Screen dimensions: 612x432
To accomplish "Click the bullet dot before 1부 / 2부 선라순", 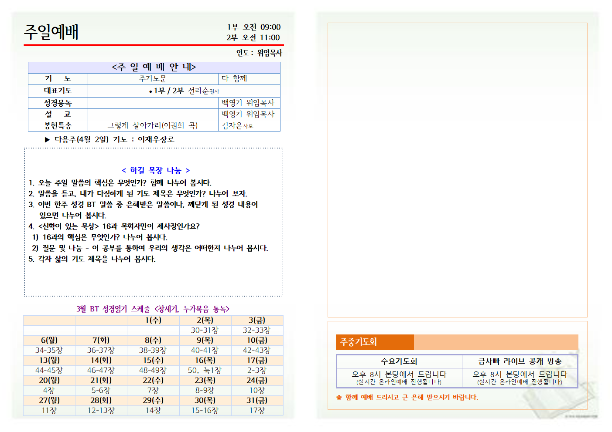I will [150, 91].
